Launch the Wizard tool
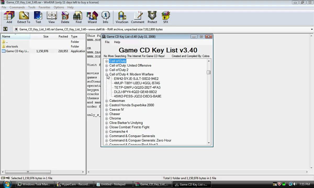 (x=92, y=17)
